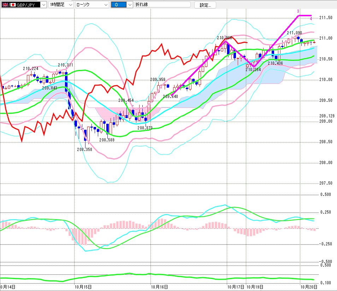Click the 208.873 price label

[145, 128]
